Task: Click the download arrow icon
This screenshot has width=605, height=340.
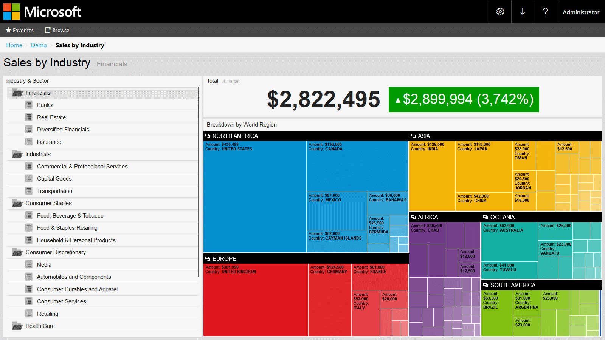Action: 523,12
